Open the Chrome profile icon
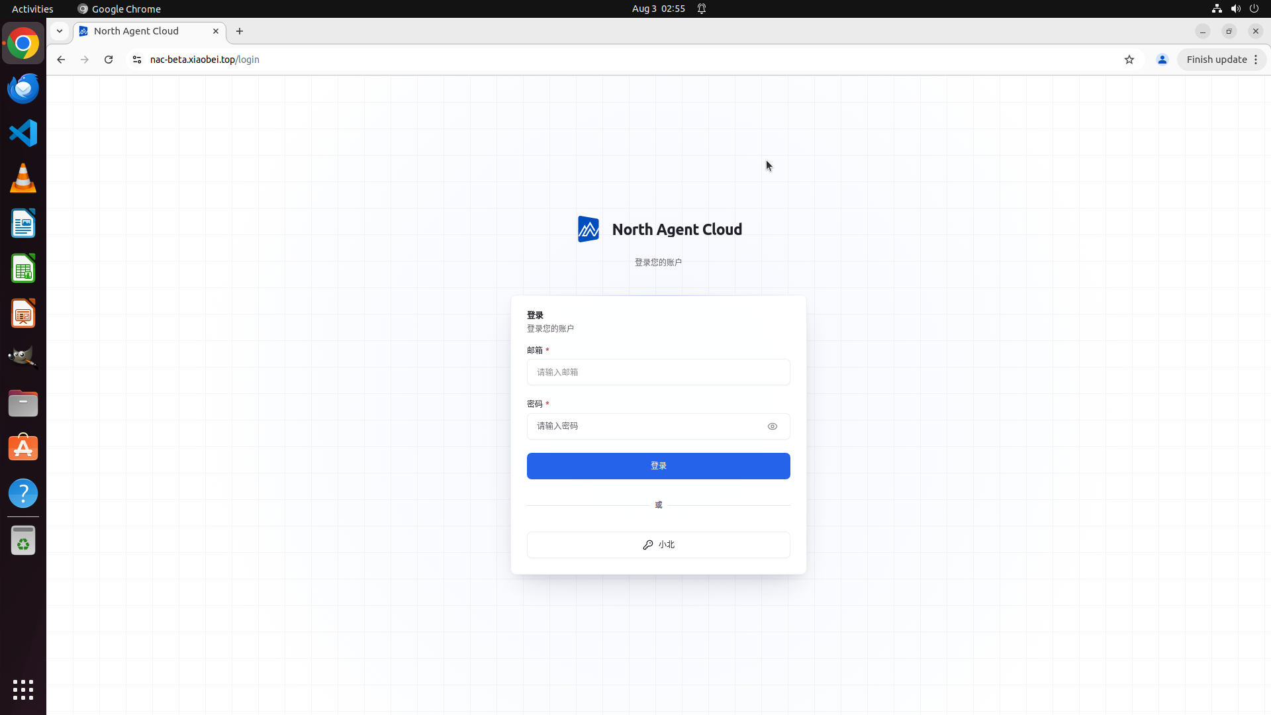The width and height of the screenshot is (1271, 715). (x=1162, y=60)
